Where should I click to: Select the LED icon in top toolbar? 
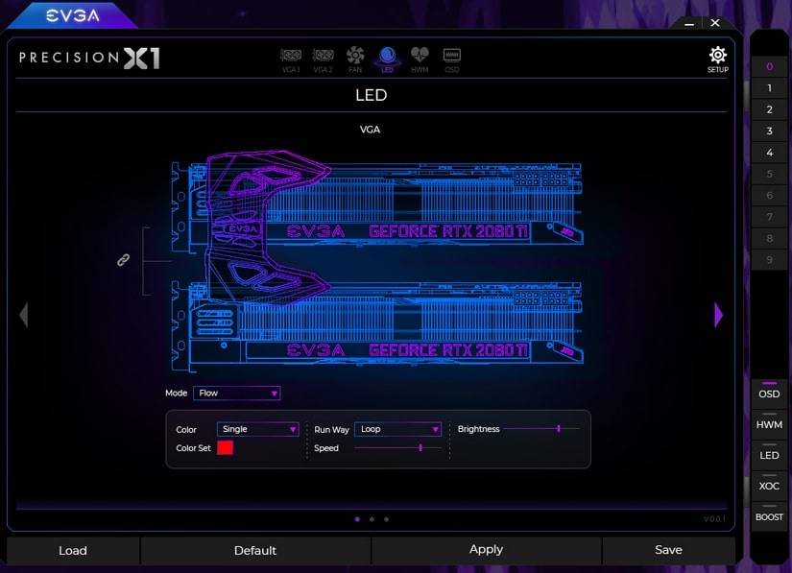pyautogui.click(x=388, y=59)
